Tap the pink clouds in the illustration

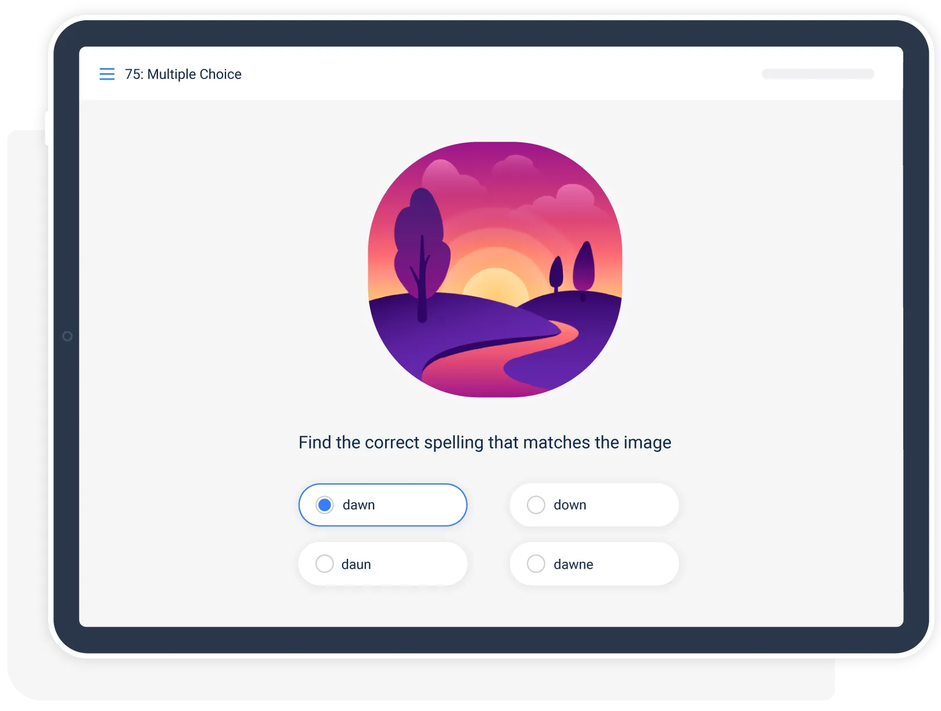(x=511, y=180)
